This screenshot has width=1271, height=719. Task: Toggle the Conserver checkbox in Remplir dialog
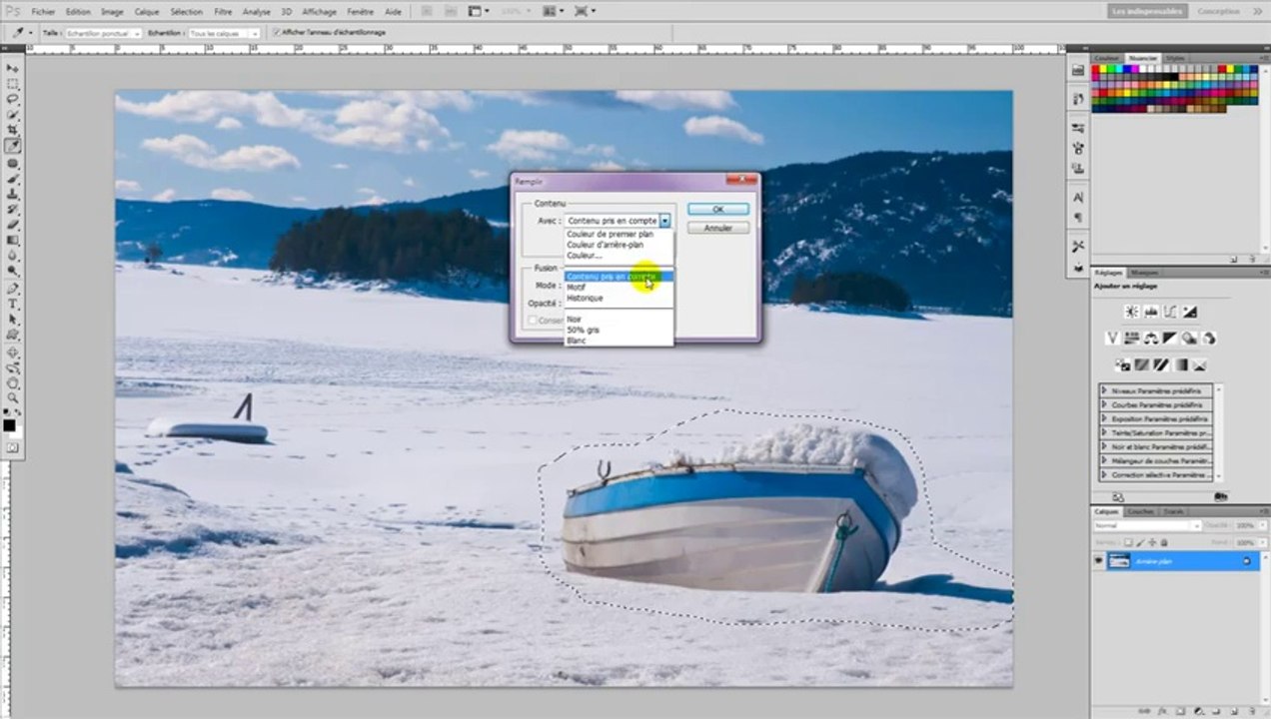pyautogui.click(x=532, y=321)
